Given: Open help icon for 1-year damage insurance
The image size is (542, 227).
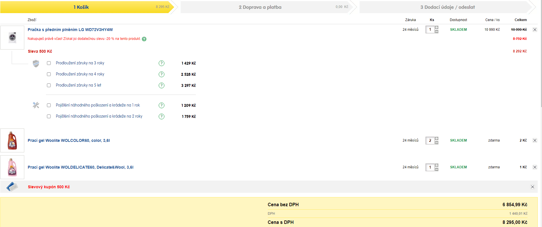Looking at the screenshot, I should [x=162, y=105].
